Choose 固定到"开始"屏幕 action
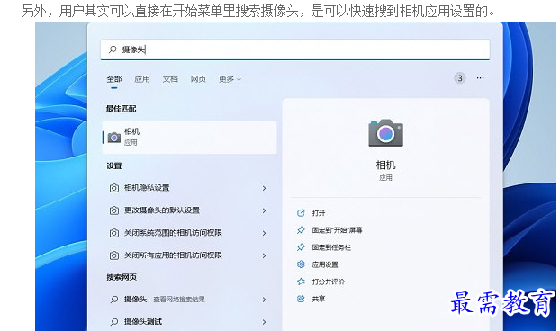Viewport: 560px width, 331px height. pyautogui.click(x=337, y=230)
